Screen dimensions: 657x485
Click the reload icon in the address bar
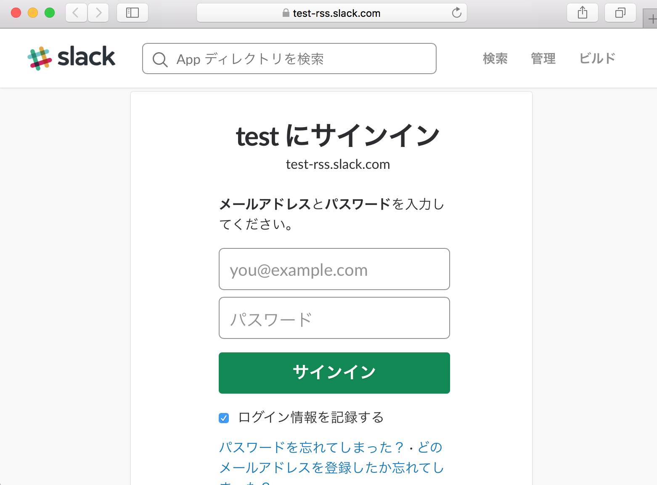coord(457,13)
